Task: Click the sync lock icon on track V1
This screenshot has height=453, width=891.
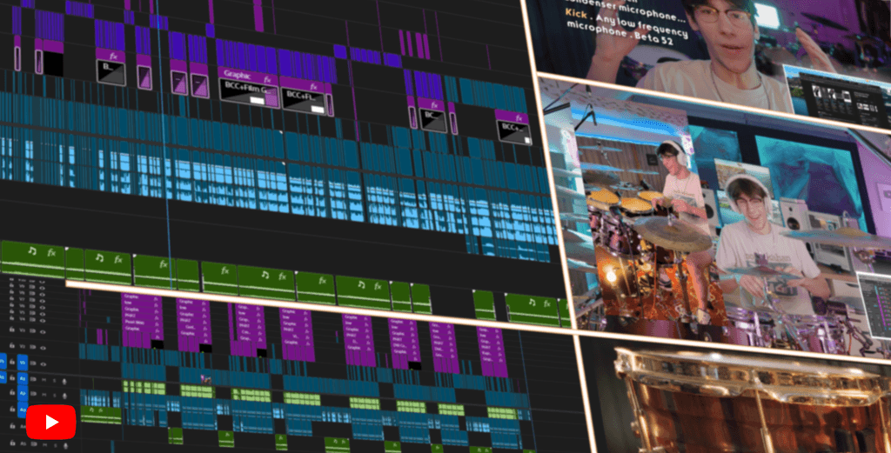Action: tap(33, 363)
